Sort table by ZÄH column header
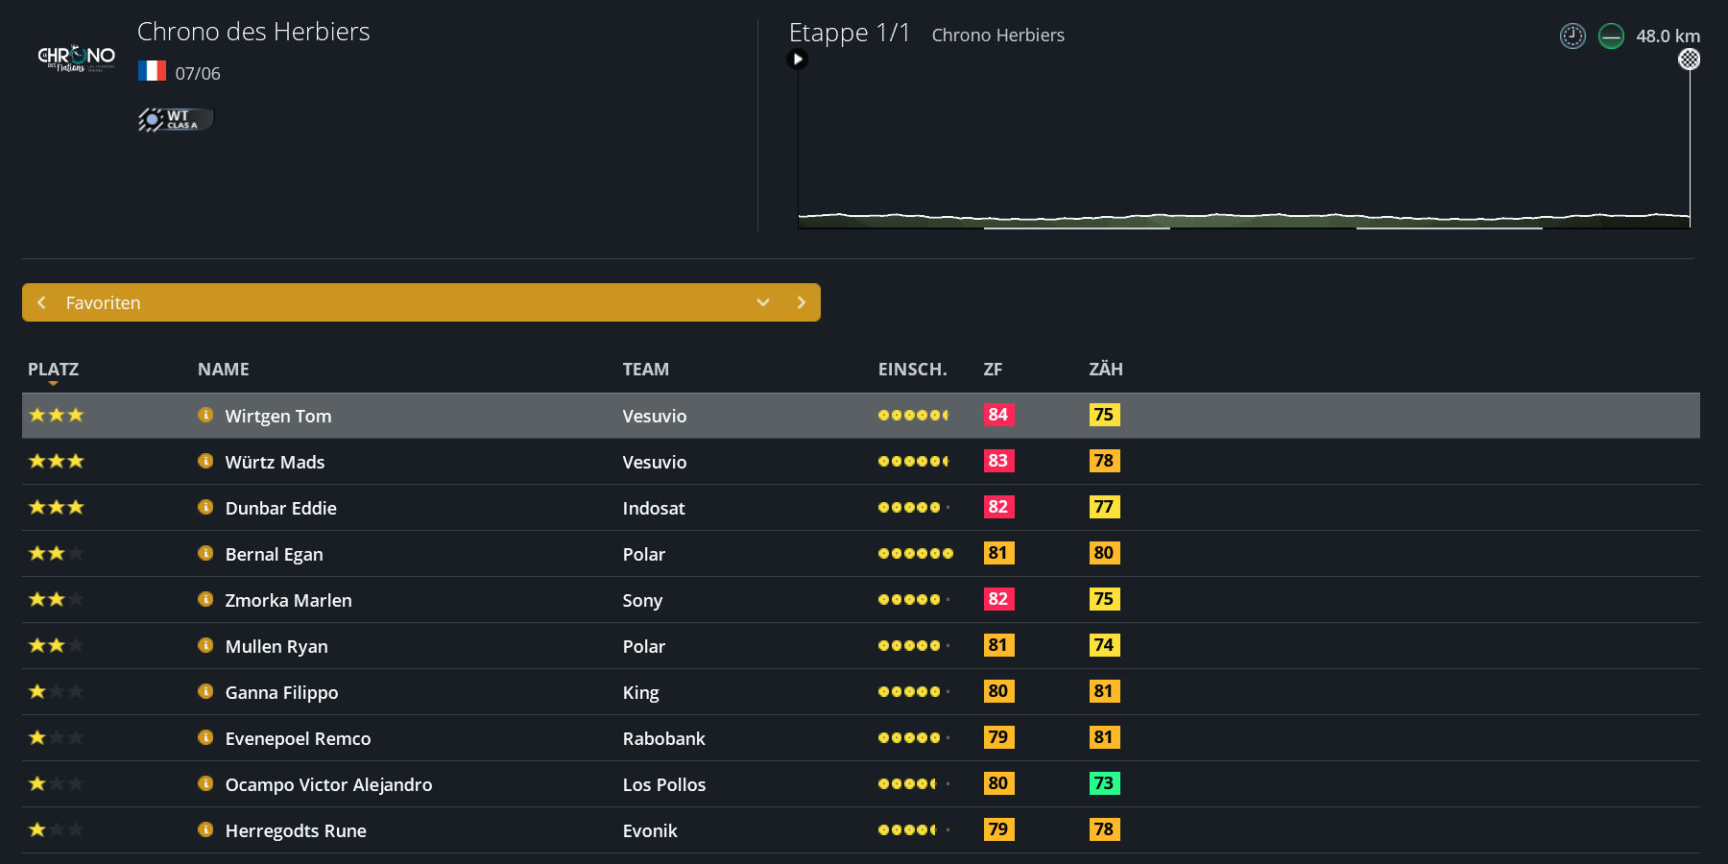This screenshot has height=864, width=1728. tap(1105, 370)
